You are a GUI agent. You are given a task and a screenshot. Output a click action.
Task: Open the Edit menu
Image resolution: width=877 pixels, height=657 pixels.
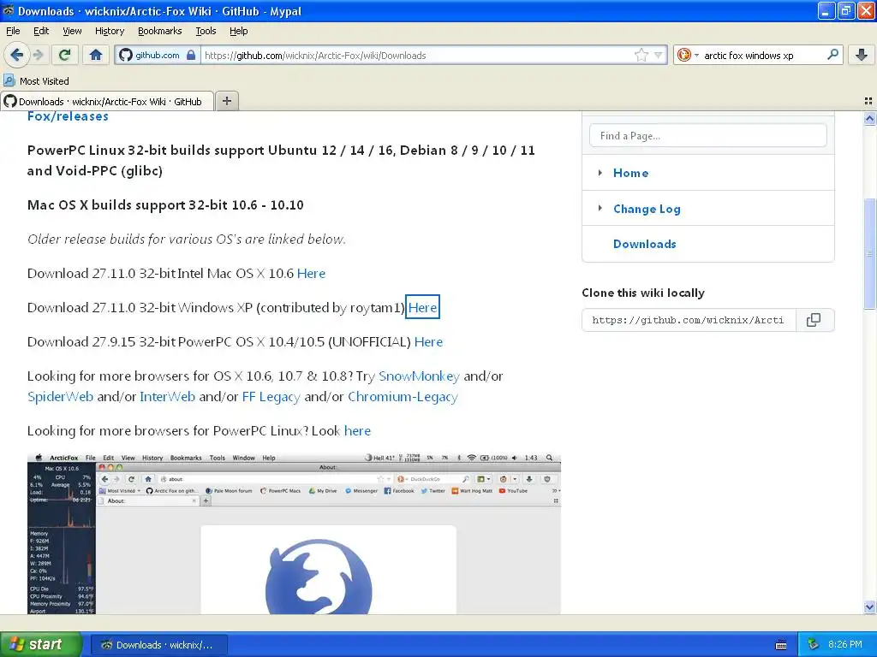point(41,31)
